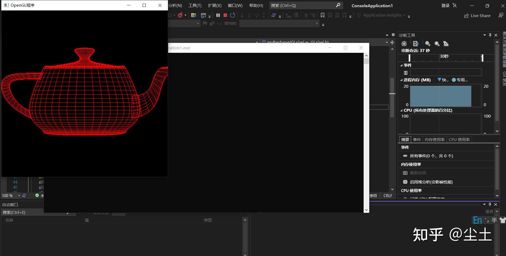Viewport: 506px width, 256px height.
Task: Zoom in on the diagnostic timeline
Action: tap(428, 43)
